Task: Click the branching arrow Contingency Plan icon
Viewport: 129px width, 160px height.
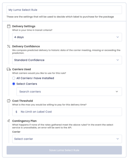Action: click(x=9, y=121)
